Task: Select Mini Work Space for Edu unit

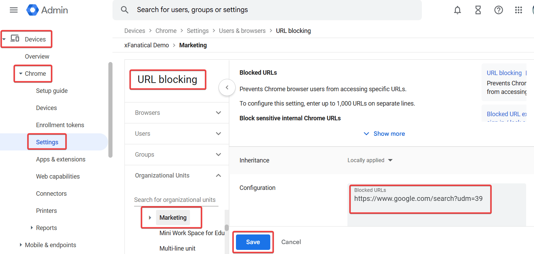Action: tap(192, 233)
